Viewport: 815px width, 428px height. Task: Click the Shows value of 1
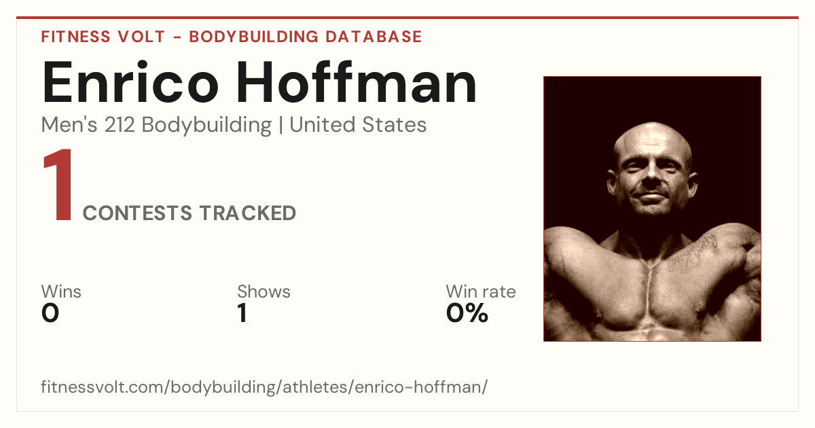pyautogui.click(x=242, y=313)
